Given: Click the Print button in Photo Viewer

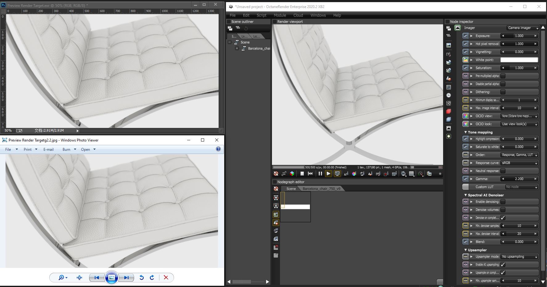Looking at the screenshot, I should click(28, 149).
